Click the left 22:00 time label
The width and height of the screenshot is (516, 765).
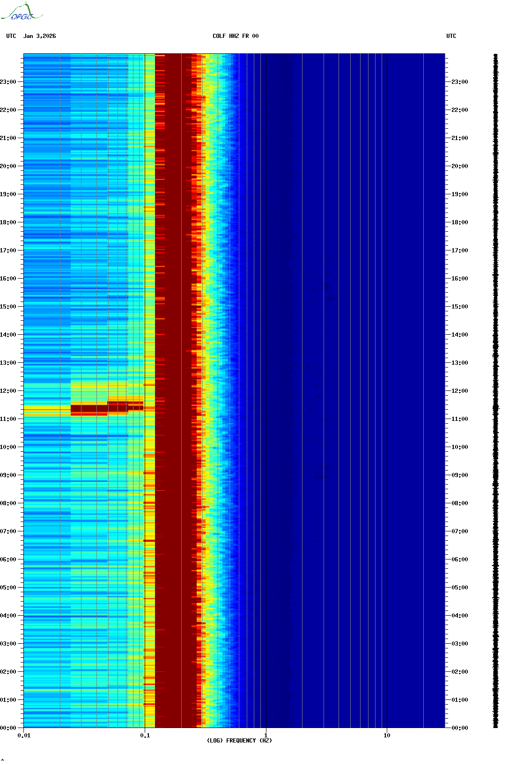[8, 110]
